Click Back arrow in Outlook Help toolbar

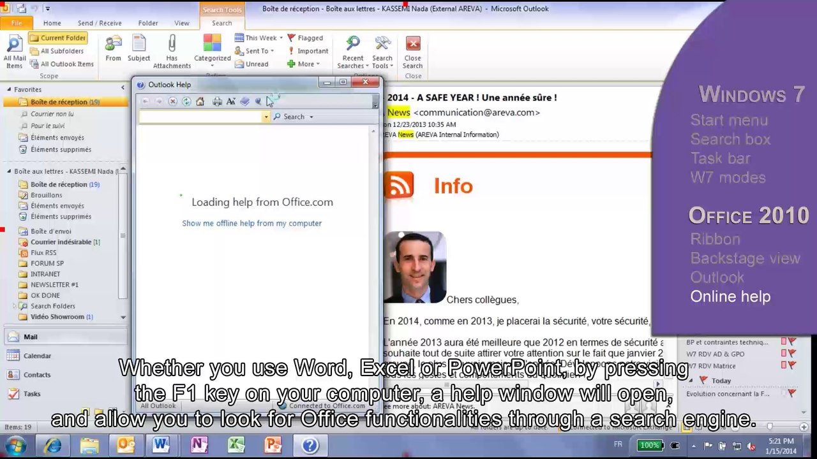(146, 101)
